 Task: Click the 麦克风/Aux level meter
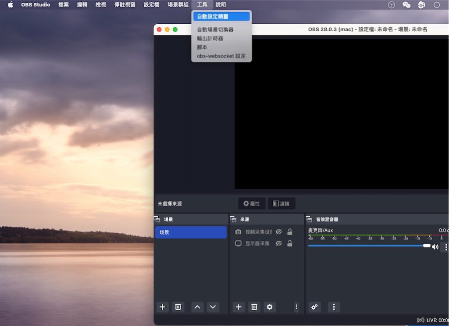click(378, 235)
